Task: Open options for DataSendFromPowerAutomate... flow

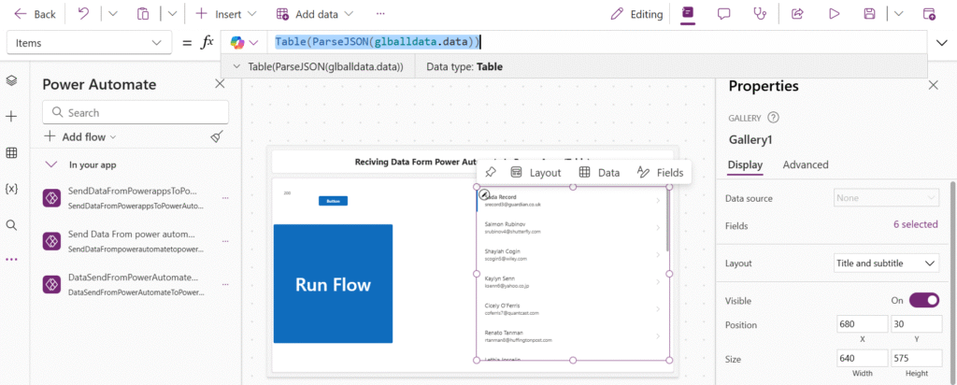Action: click(x=225, y=284)
